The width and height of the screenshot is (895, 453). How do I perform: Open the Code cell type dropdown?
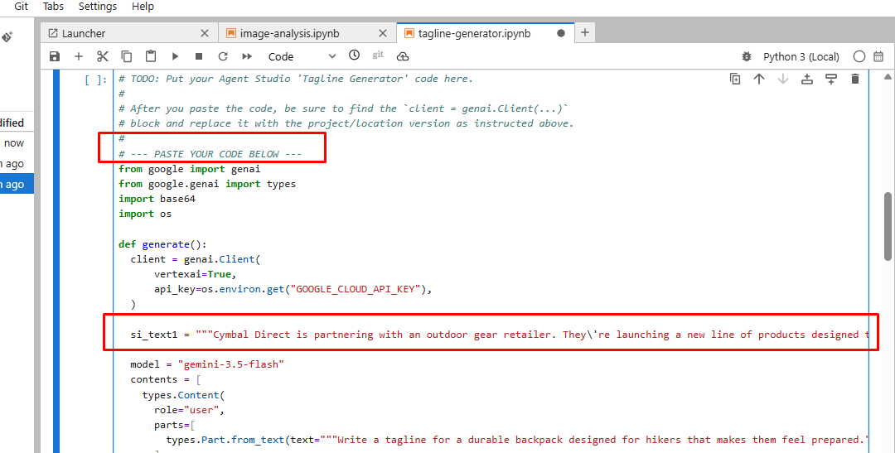[302, 56]
